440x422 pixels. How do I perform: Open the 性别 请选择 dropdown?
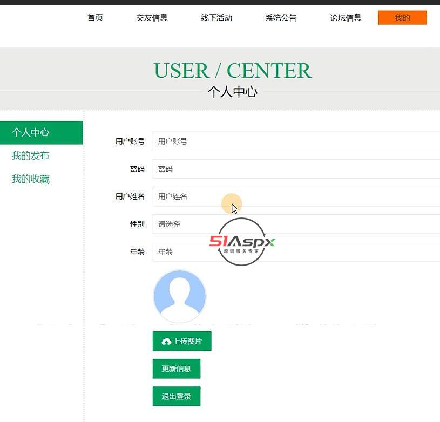coord(296,224)
